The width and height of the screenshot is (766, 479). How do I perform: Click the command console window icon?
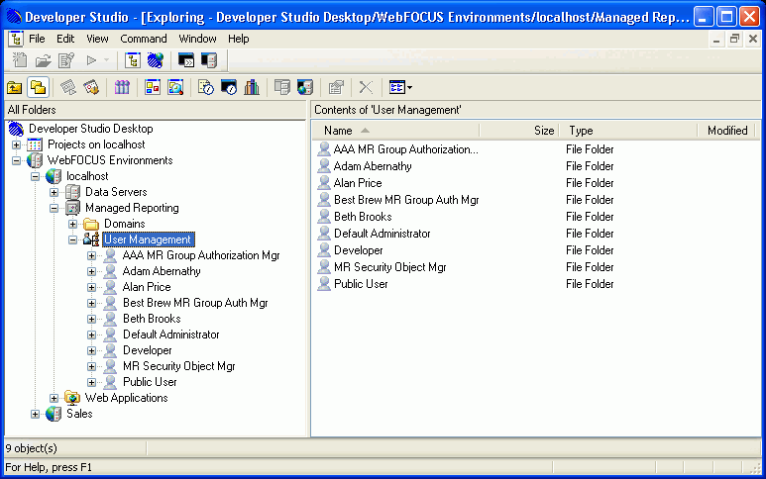186,60
